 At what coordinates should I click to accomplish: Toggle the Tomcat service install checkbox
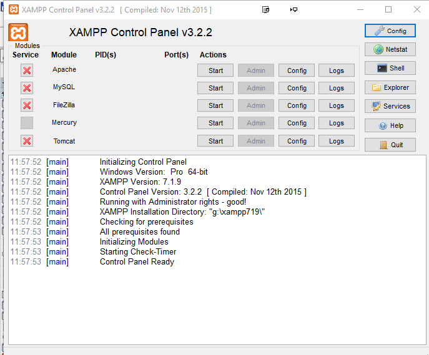(27, 141)
